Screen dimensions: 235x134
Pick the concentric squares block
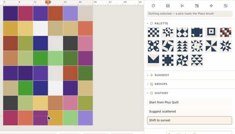[211, 32]
